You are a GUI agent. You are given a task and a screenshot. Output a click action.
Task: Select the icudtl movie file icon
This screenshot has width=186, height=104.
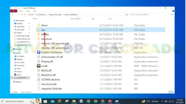(x=39, y=66)
